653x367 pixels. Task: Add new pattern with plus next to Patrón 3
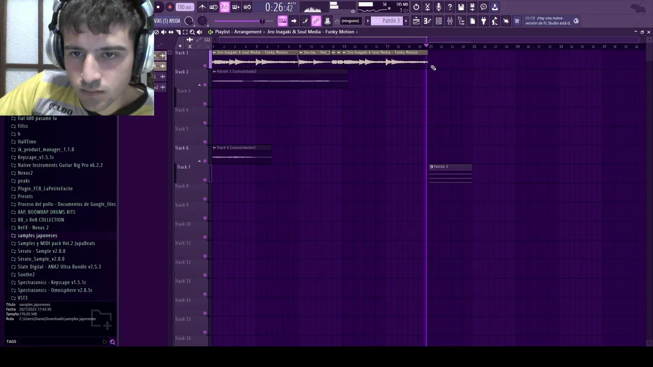[x=406, y=21]
